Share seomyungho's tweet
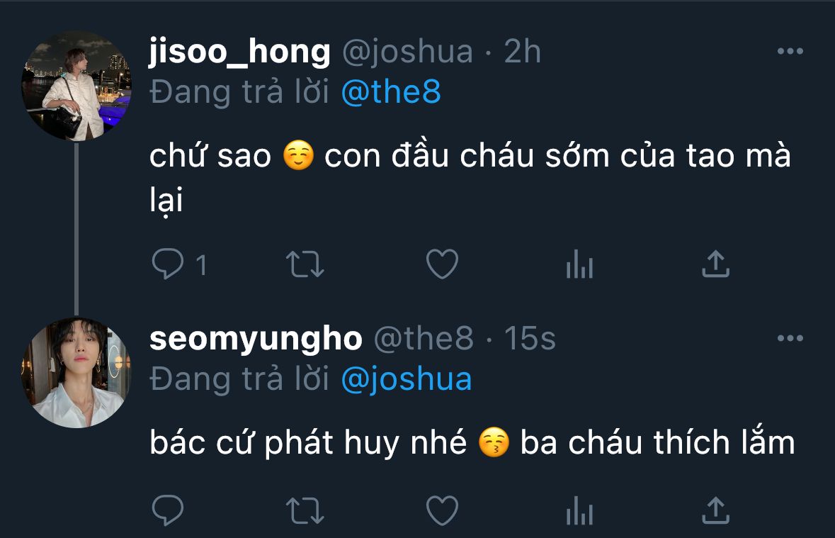 point(715,510)
